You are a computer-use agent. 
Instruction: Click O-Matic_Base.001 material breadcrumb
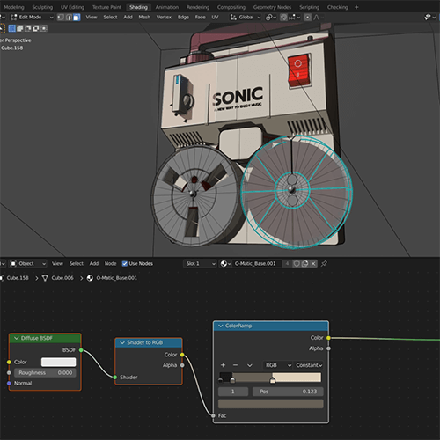pos(116,278)
